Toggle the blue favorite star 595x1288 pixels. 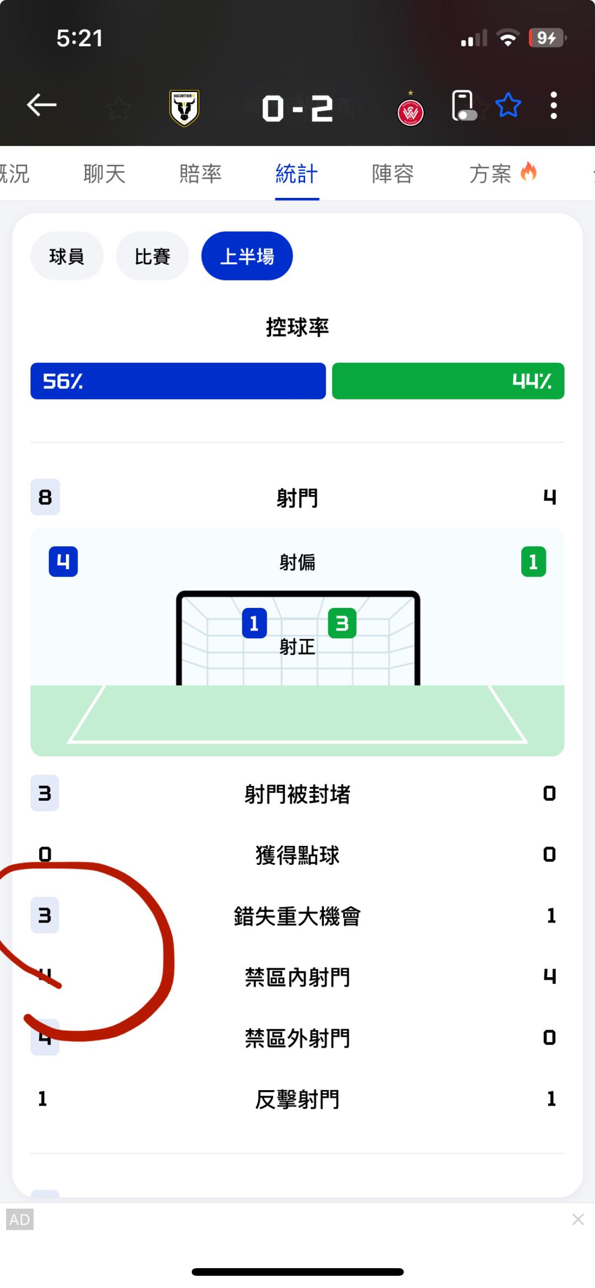point(508,105)
